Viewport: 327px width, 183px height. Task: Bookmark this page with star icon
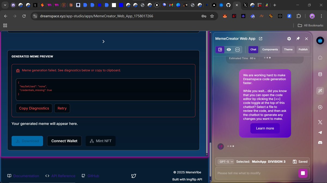(212, 16)
